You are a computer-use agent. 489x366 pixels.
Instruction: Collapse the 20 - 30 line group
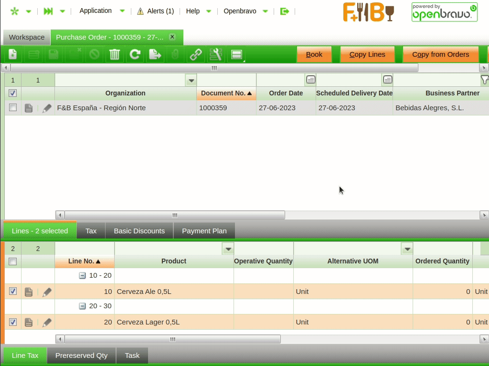(82, 306)
